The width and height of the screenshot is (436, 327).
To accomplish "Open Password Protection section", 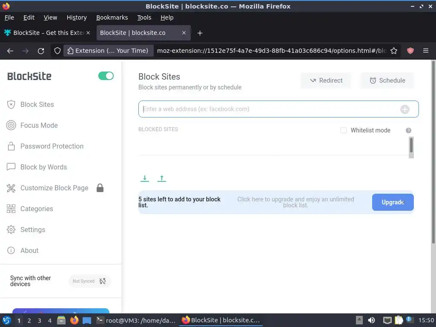I will [45, 146].
